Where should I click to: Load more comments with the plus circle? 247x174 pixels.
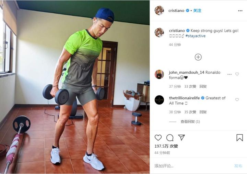[198, 57]
